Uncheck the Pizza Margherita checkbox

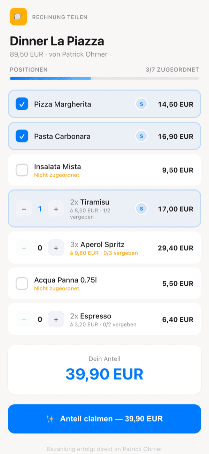point(22,104)
